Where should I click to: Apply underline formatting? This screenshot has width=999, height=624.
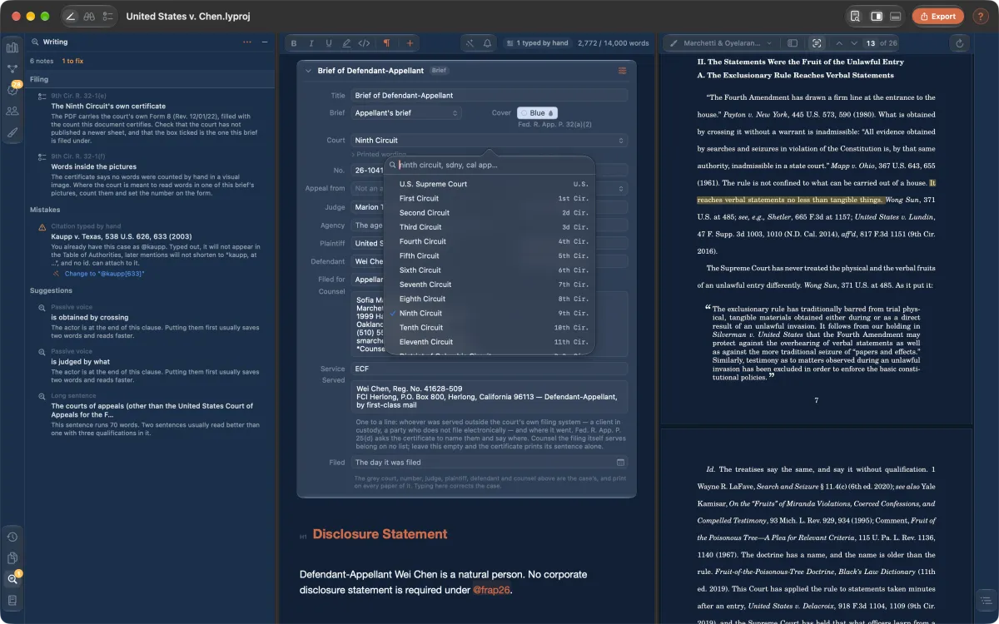[x=329, y=42]
